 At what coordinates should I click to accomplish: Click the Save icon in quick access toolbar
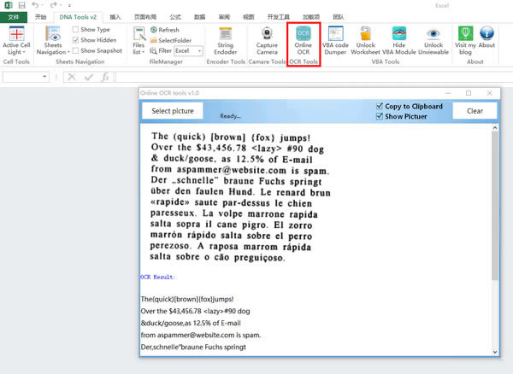click(21, 5)
